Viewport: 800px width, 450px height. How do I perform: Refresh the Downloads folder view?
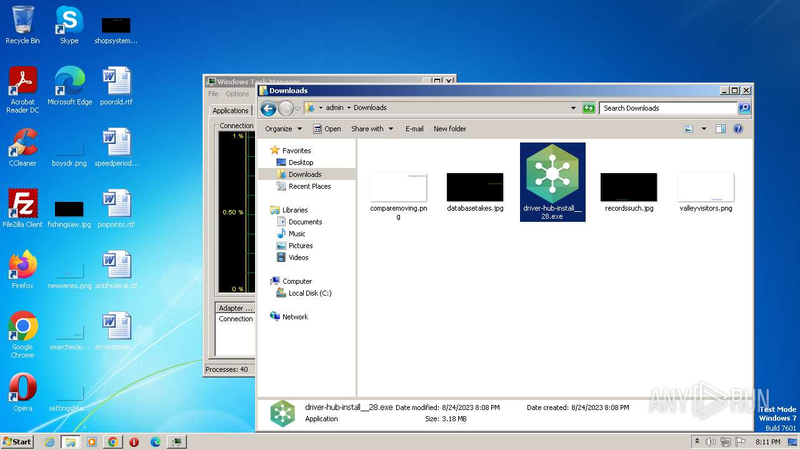[589, 108]
